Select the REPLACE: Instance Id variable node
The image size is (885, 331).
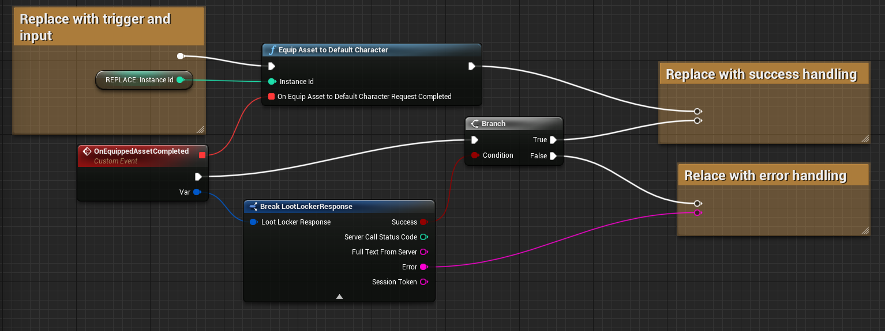[140, 80]
